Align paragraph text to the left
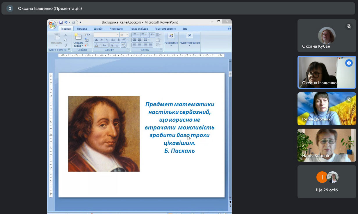The image size is (358, 214). 134,45
